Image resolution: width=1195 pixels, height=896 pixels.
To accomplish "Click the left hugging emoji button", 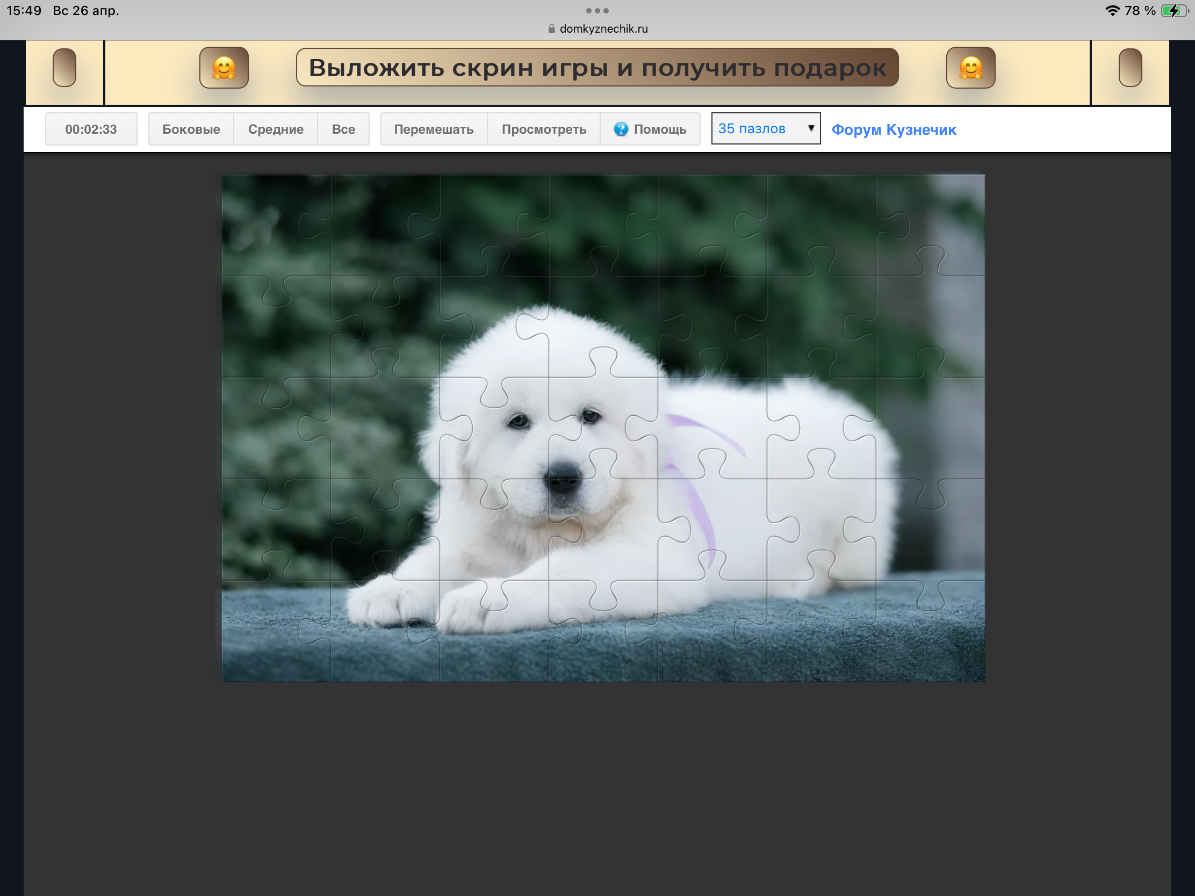I will pos(224,68).
